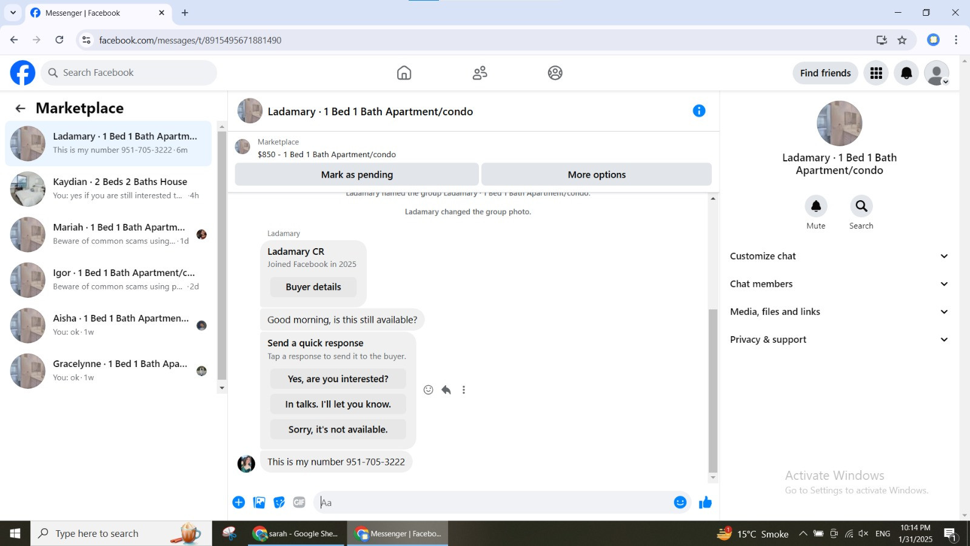Send a thumbs-up like
Viewport: 970px width, 546px height.
point(705,502)
